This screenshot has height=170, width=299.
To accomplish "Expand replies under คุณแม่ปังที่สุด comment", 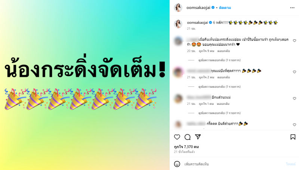I will 219,87.
